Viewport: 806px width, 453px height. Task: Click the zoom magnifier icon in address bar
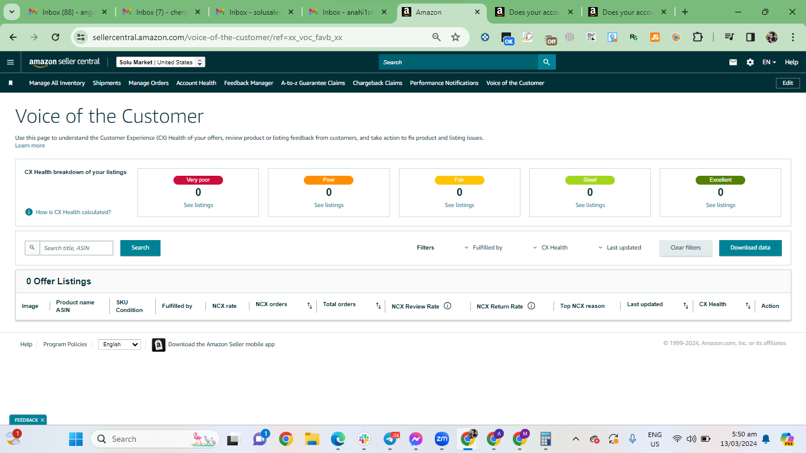[437, 37]
